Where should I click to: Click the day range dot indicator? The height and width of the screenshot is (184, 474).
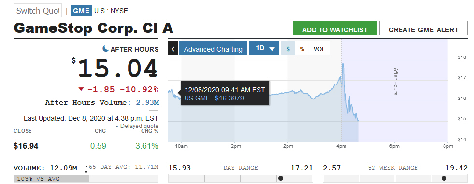(281, 178)
